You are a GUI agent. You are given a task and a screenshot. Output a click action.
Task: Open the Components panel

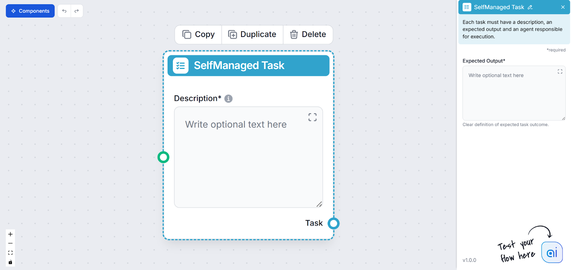point(30,11)
